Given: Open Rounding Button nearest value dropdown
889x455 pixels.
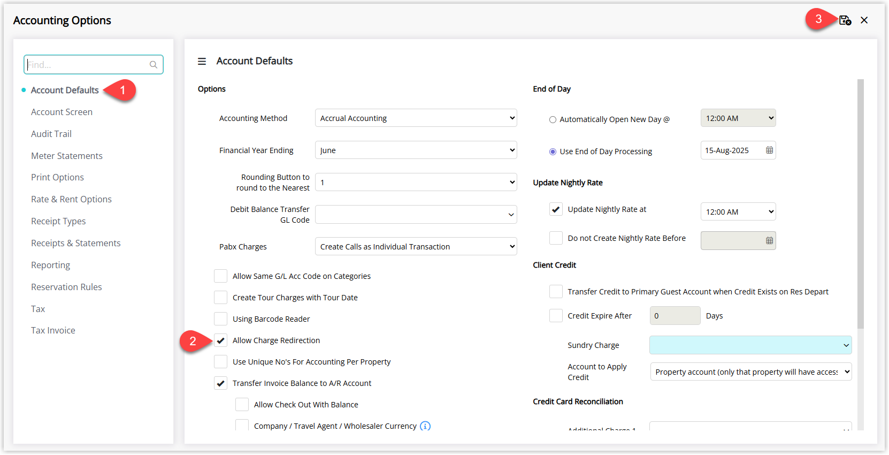Looking at the screenshot, I should (416, 183).
